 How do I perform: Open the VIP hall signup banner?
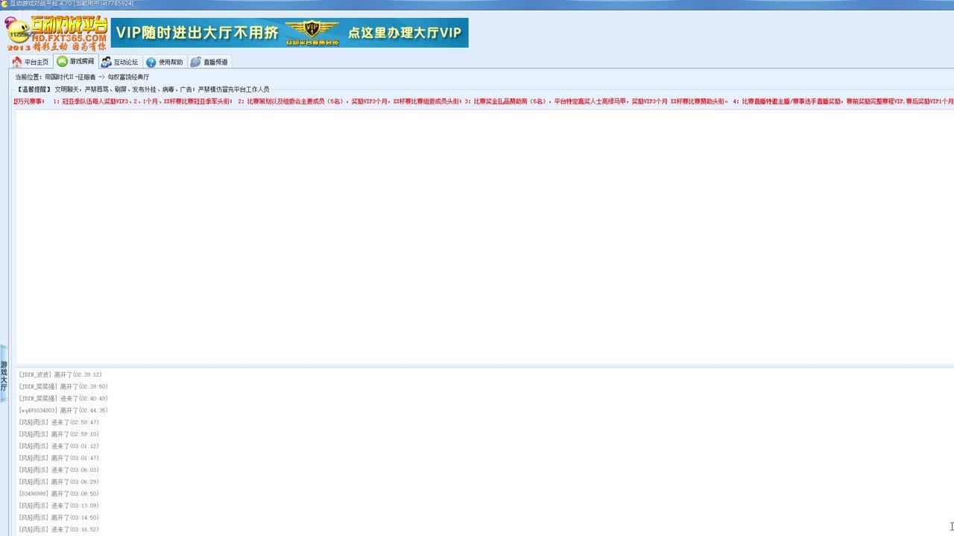290,33
